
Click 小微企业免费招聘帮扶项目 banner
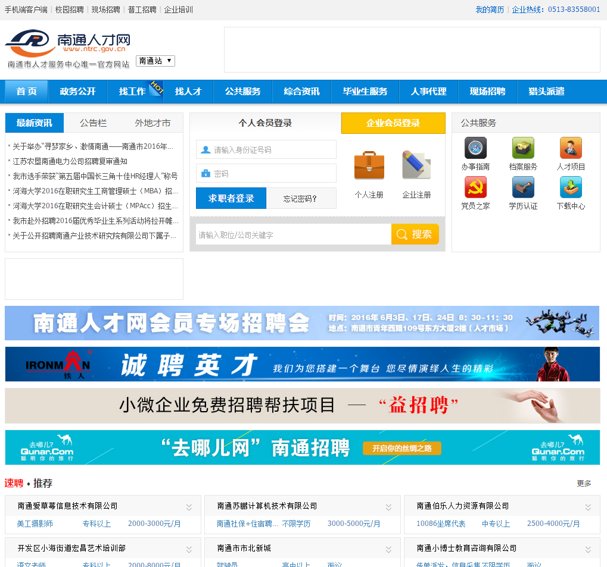point(303,406)
